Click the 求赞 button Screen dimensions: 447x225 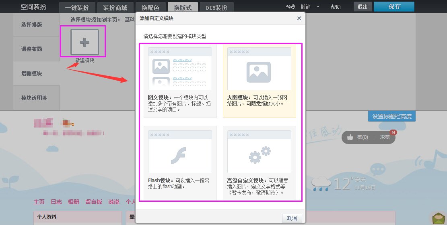click(385, 137)
